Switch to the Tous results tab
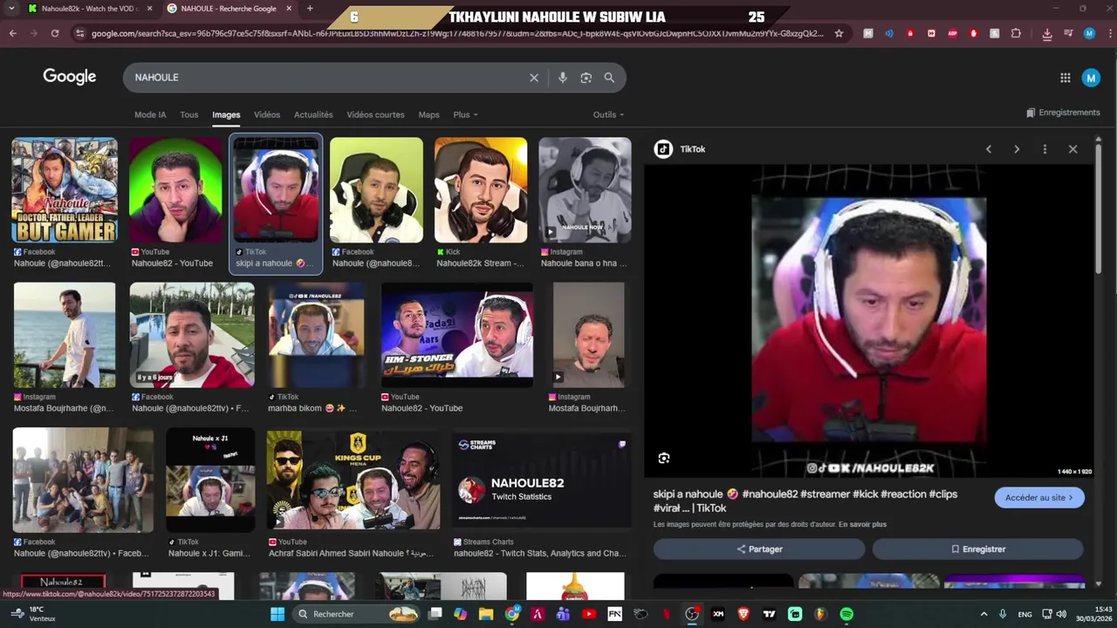The height and width of the screenshot is (628, 1117). pos(189,114)
